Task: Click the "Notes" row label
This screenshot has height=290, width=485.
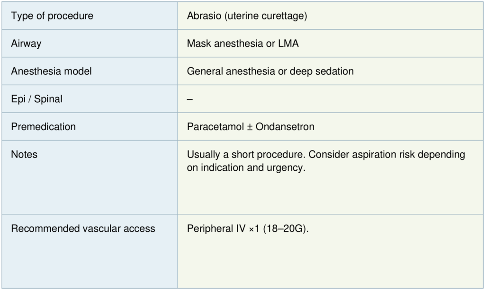Action: click(24, 155)
